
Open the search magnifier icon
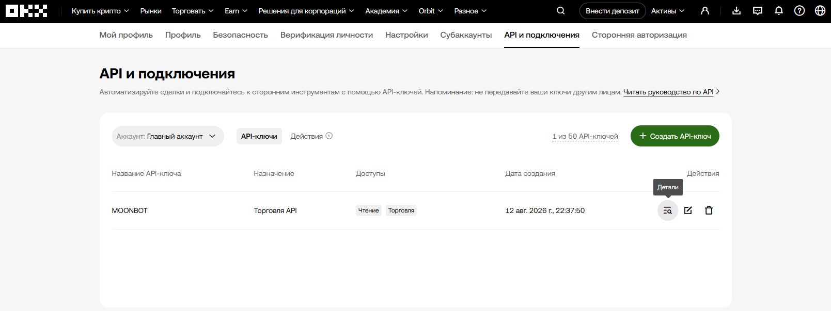click(x=561, y=11)
